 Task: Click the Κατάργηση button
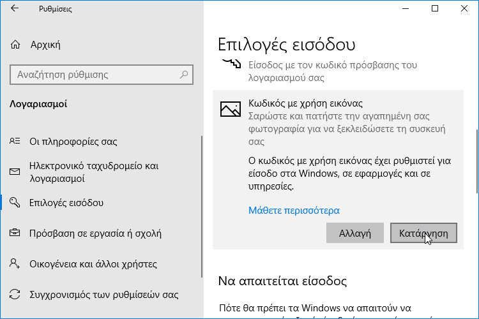[423, 233]
